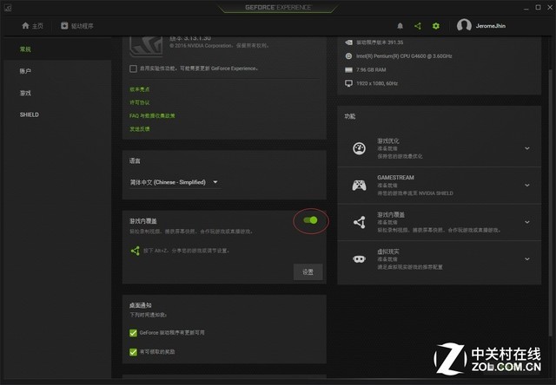Click the right vertical scrollbar
Image resolution: width=556 pixels, height=385 pixels.
pos(550,202)
